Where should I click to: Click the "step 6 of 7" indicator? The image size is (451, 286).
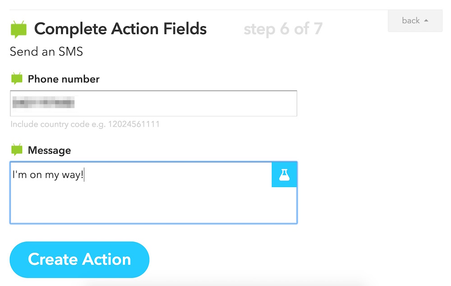coord(283,29)
